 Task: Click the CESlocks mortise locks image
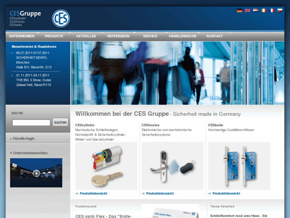click(239, 166)
